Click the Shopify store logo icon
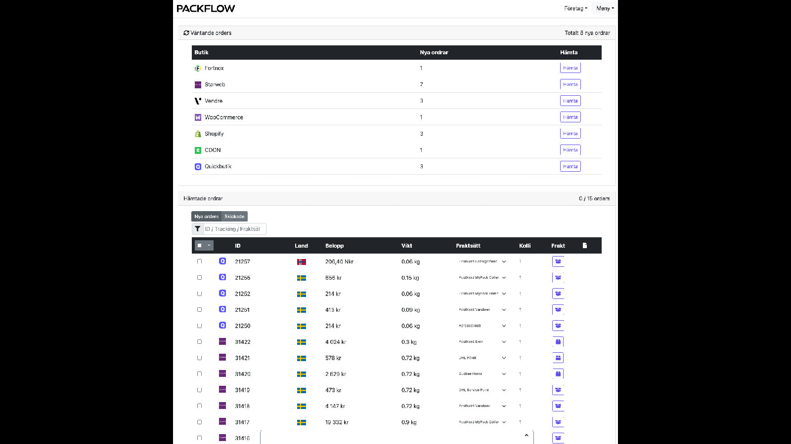 [x=198, y=134]
